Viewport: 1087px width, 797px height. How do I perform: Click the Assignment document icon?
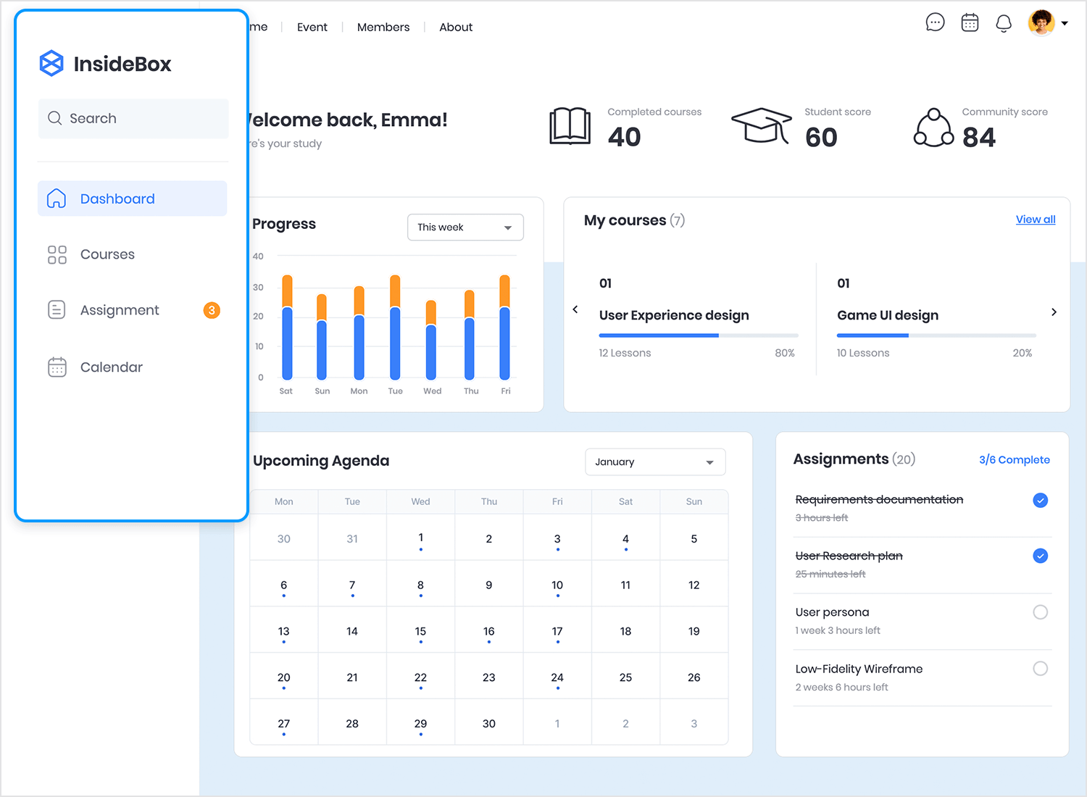[x=57, y=310]
